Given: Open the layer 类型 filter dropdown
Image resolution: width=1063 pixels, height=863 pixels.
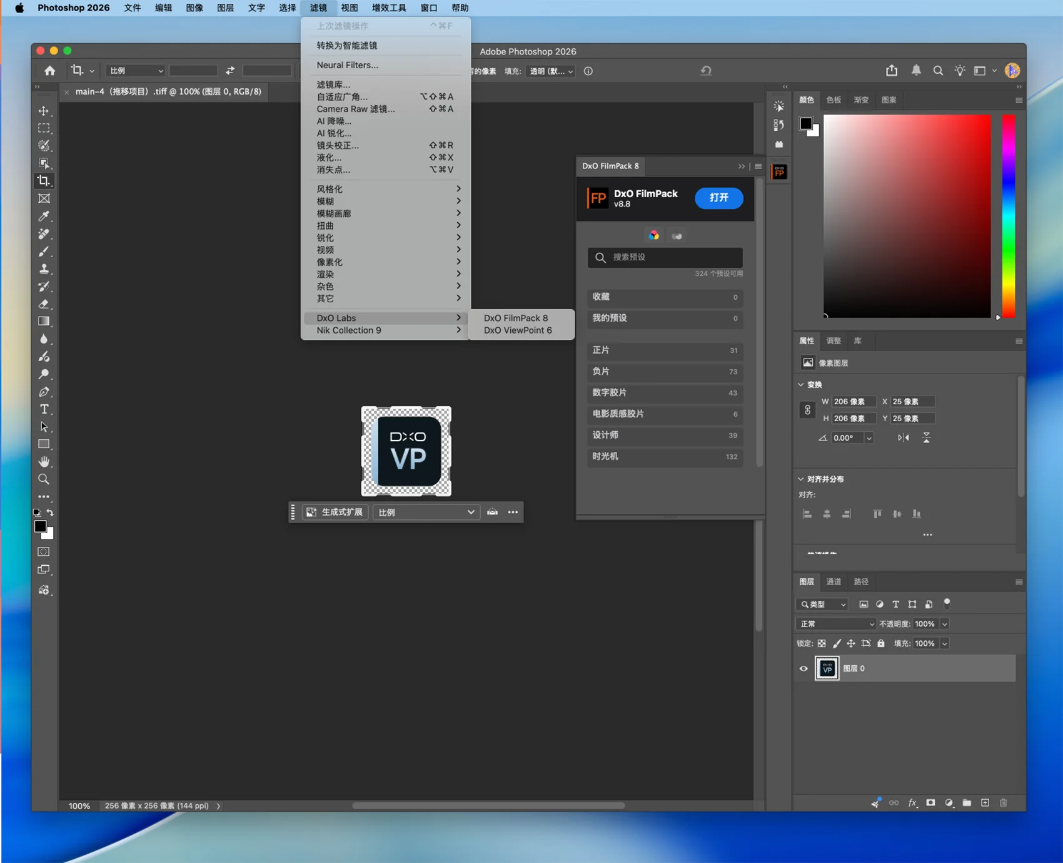Looking at the screenshot, I should click(x=823, y=605).
